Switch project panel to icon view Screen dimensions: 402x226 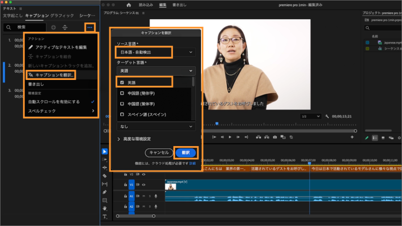pyautogui.click(x=383, y=138)
